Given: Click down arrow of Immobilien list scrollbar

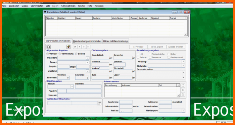Looking at the screenshot, I should click(185, 35).
